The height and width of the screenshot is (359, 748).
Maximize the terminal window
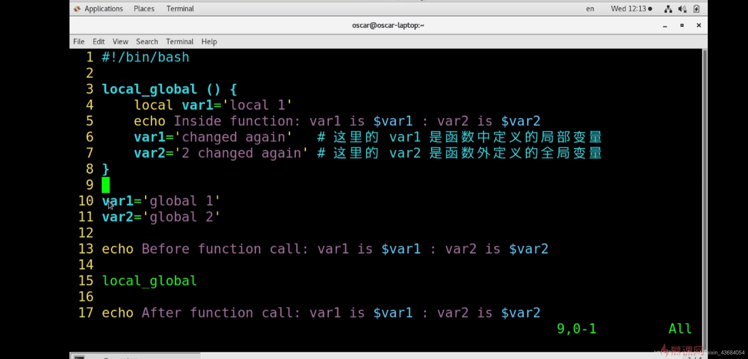(x=682, y=25)
